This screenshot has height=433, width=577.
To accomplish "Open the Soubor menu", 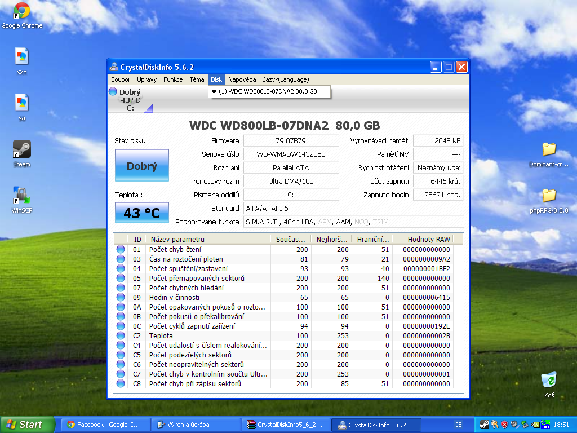I will (121, 79).
